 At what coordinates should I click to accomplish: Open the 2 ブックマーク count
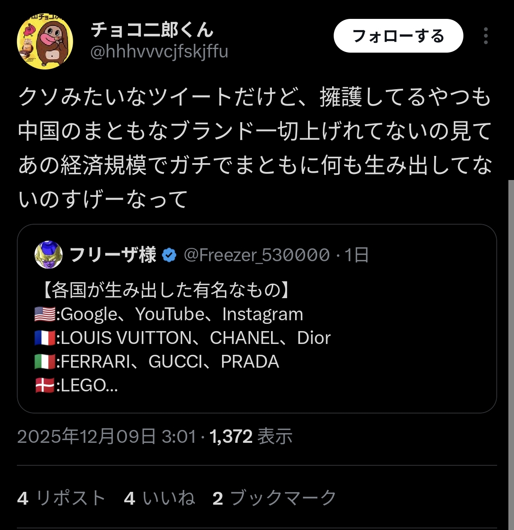275,498
